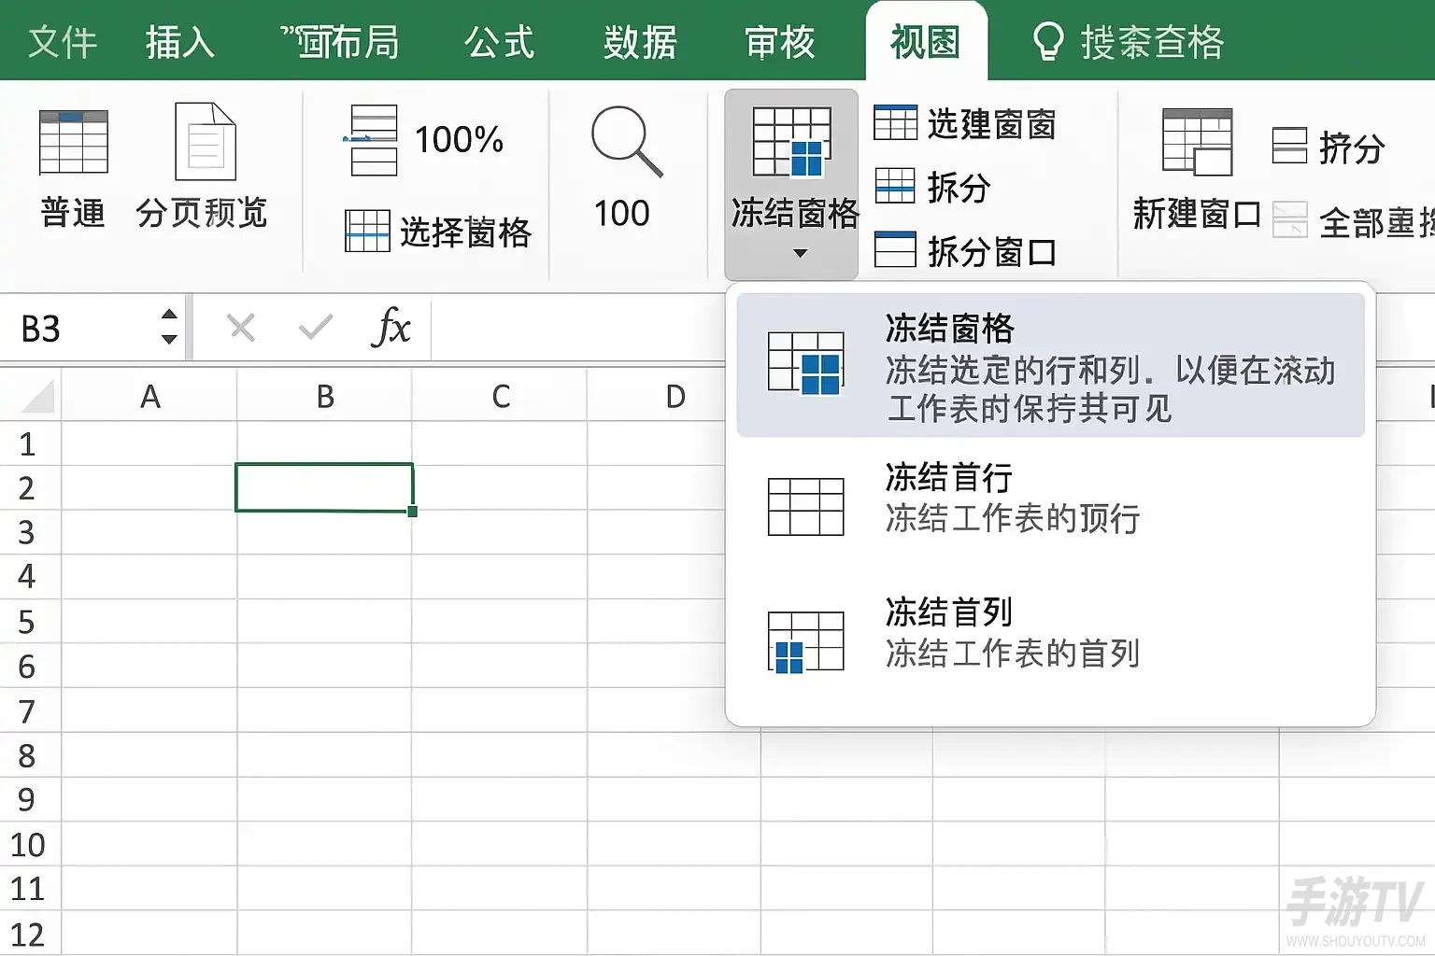Open the 公式 formulas tab

coord(500,42)
